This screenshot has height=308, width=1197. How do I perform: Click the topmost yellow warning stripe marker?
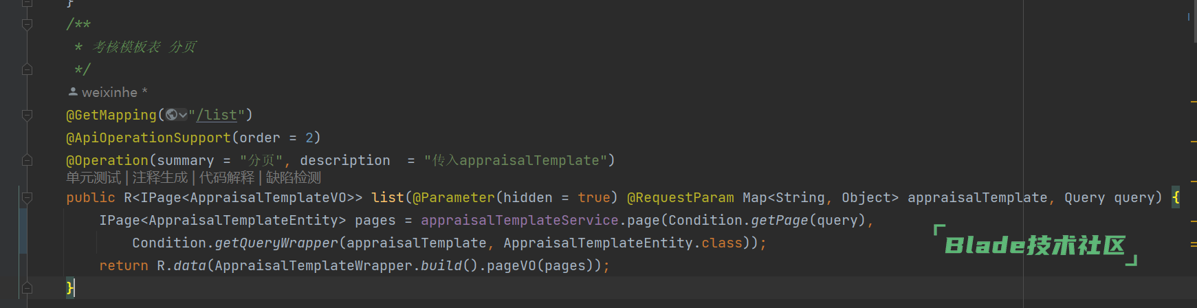pyautogui.click(x=1193, y=102)
